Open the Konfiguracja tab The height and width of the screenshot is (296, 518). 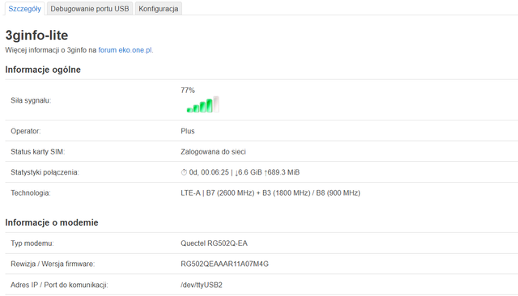(x=159, y=9)
